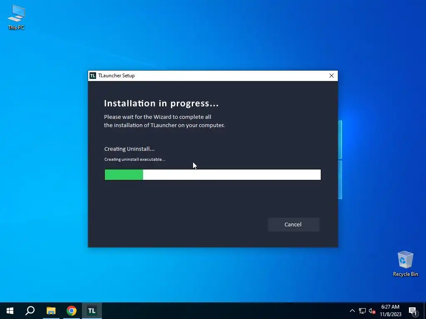Viewport: 426px width, 319px height.
Task: Cancel the TLauncher installation
Action: [293, 224]
